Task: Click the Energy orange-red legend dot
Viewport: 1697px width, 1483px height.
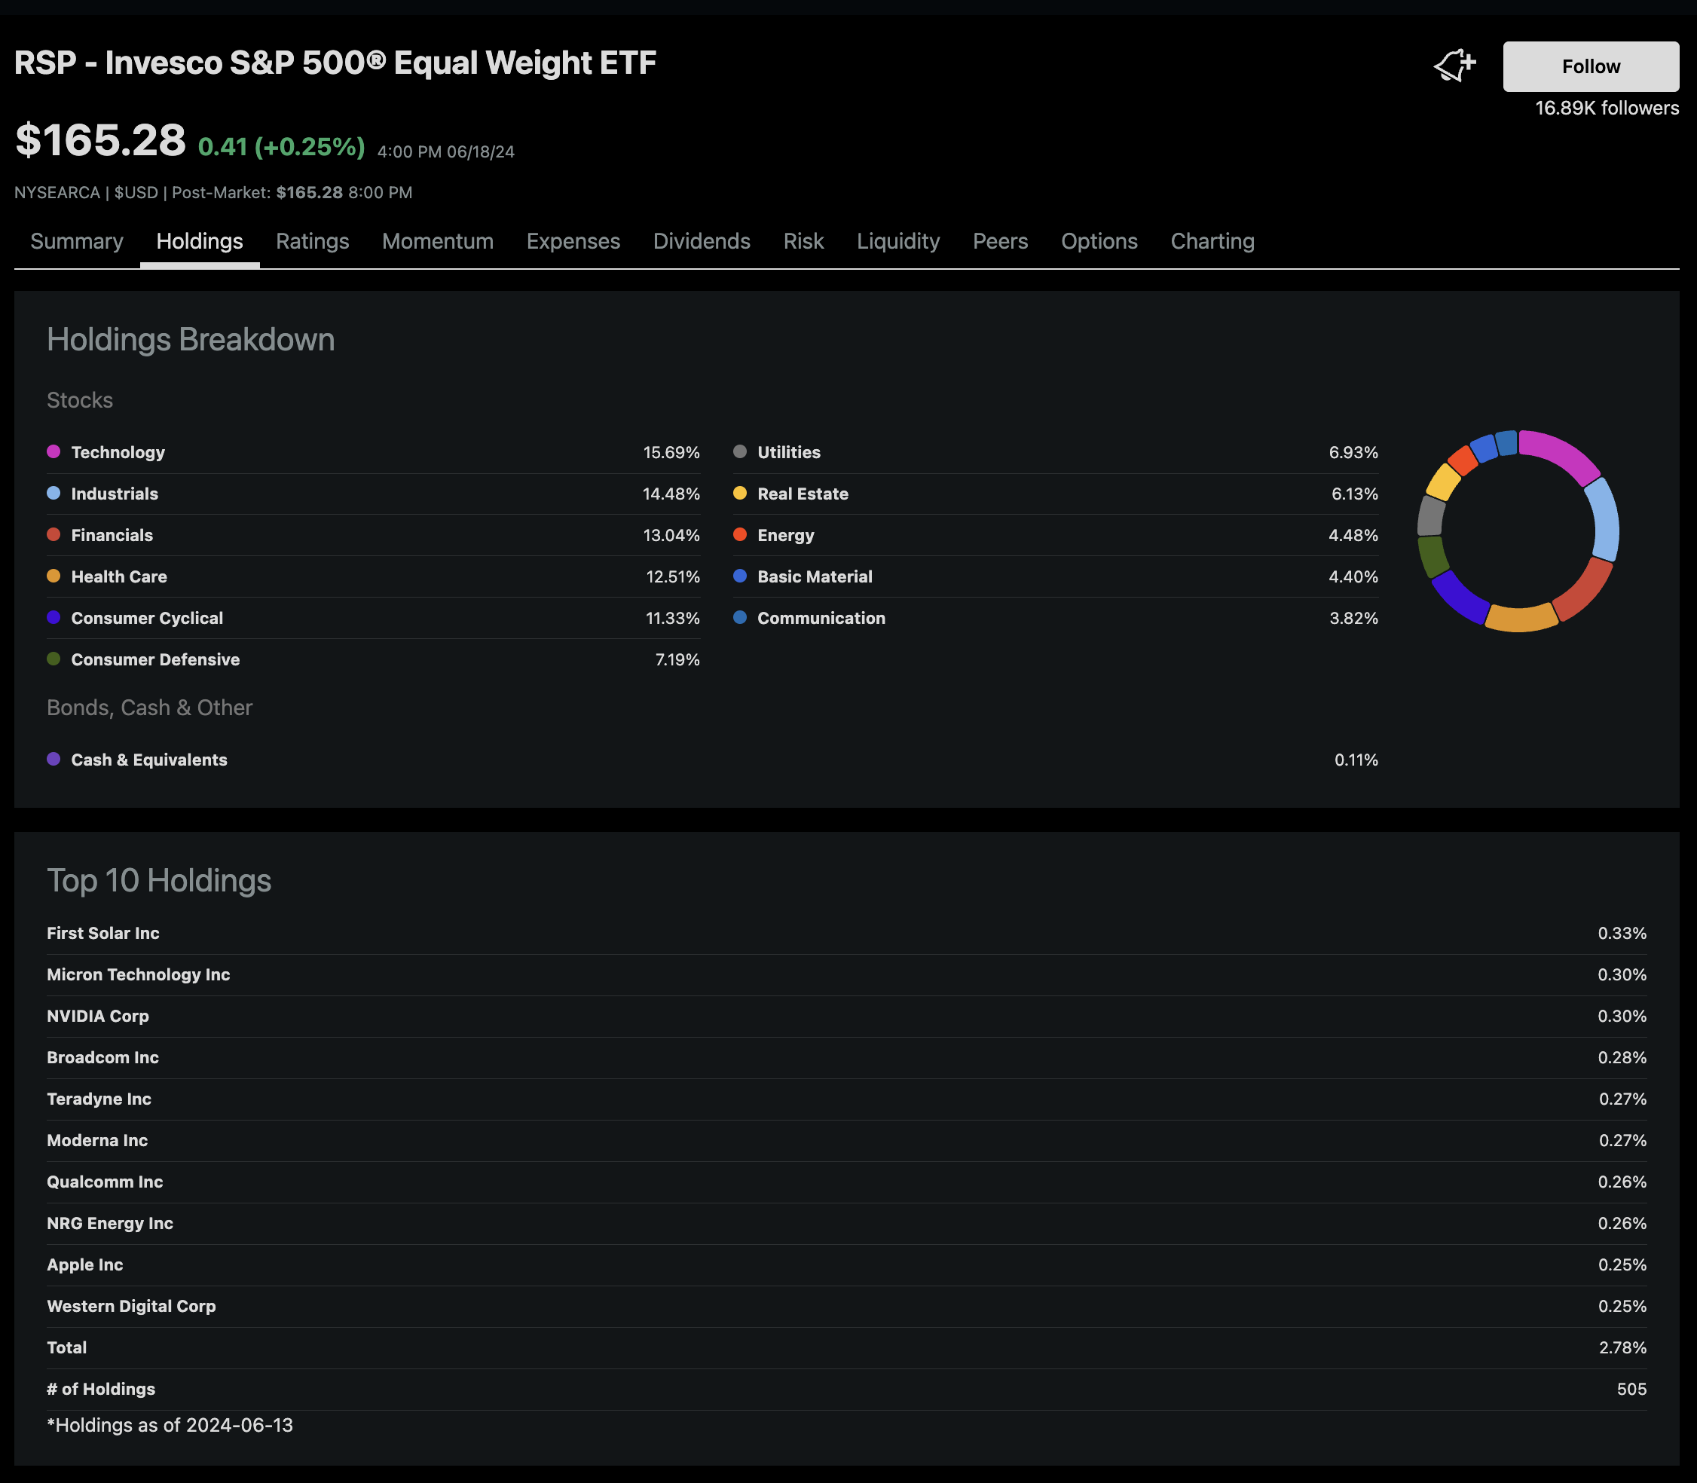Action: (740, 534)
